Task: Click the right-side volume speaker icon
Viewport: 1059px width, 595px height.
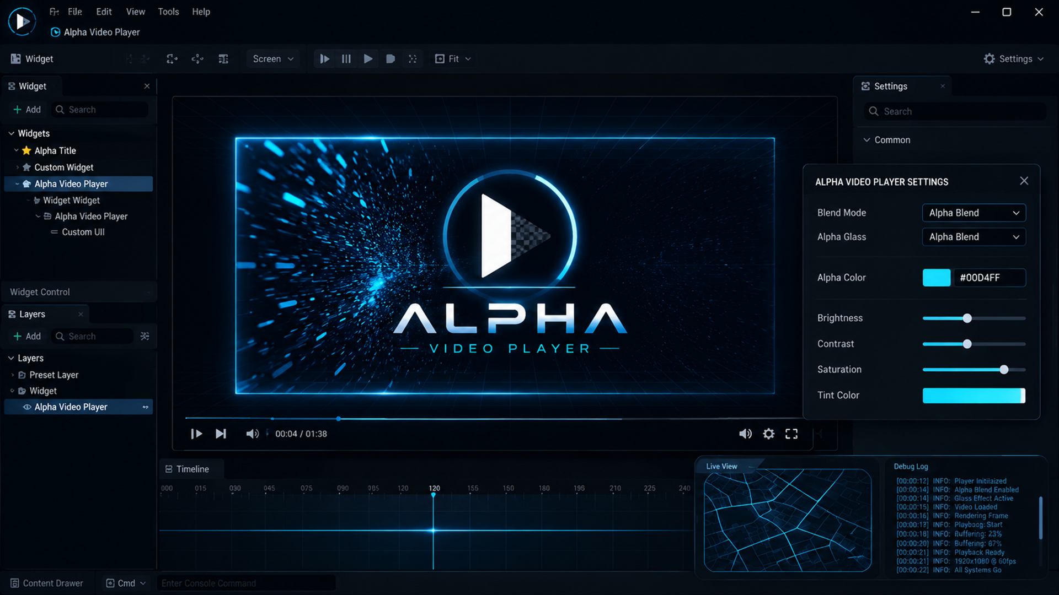Action: (x=745, y=434)
